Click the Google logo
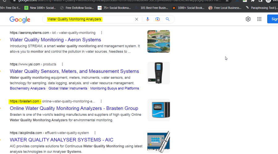This screenshot has width=278, height=154. click(20, 19)
